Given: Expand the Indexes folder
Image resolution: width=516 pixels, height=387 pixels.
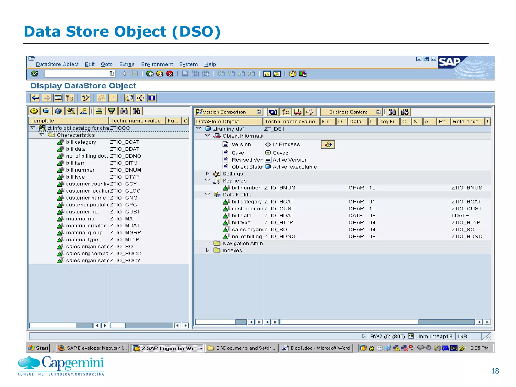Looking at the screenshot, I should (x=207, y=250).
